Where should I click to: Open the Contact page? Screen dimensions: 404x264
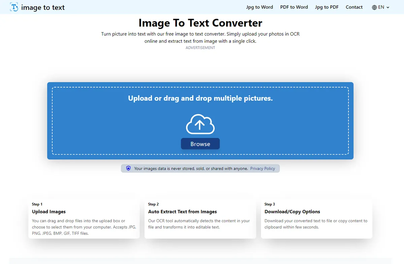click(354, 7)
